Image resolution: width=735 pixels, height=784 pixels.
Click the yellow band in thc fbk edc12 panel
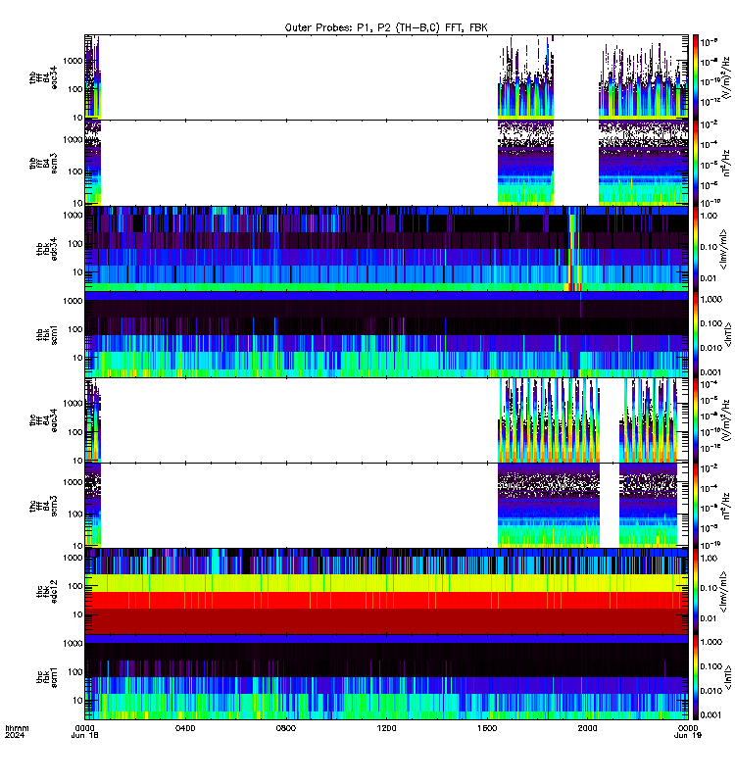[386, 583]
